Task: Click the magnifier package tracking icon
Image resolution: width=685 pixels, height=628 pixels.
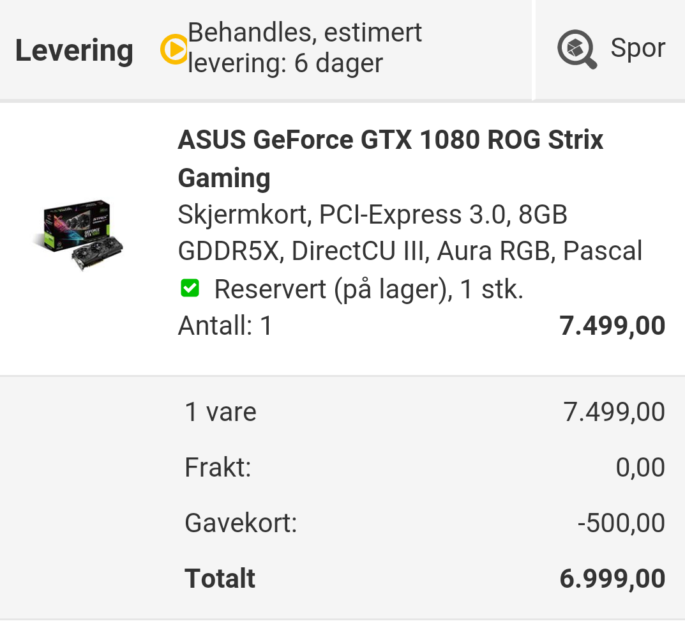Action: [x=576, y=49]
